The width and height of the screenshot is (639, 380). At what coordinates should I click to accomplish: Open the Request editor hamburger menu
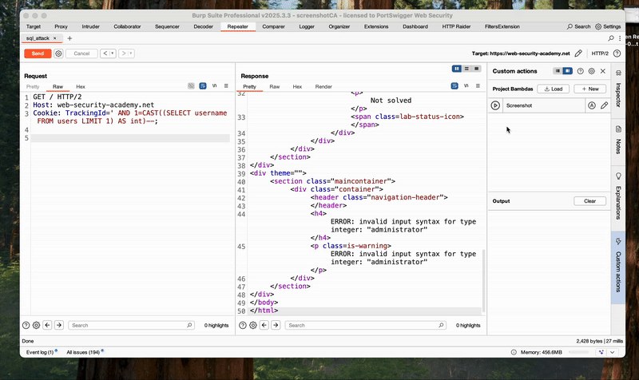226,85
